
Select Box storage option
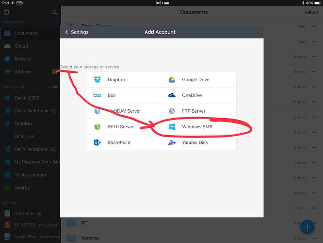click(124, 95)
